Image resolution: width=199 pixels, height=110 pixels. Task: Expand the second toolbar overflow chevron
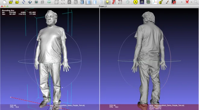point(191,2)
